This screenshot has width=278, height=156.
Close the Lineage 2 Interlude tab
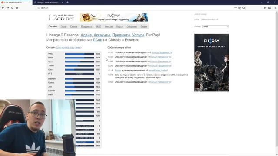(x=63, y=3)
